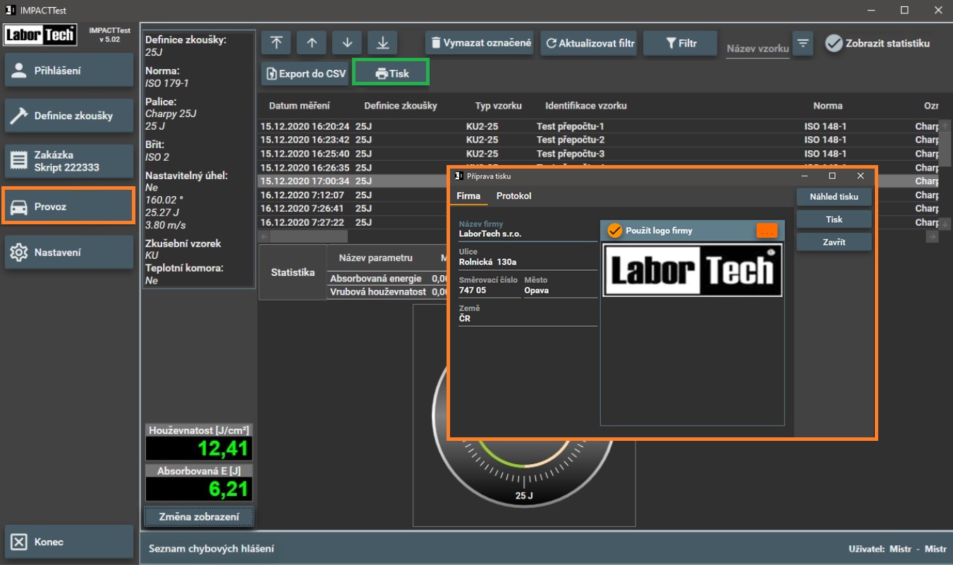The height and width of the screenshot is (565, 953).
Task: Move selection to top of list
Action: [277, 43]
